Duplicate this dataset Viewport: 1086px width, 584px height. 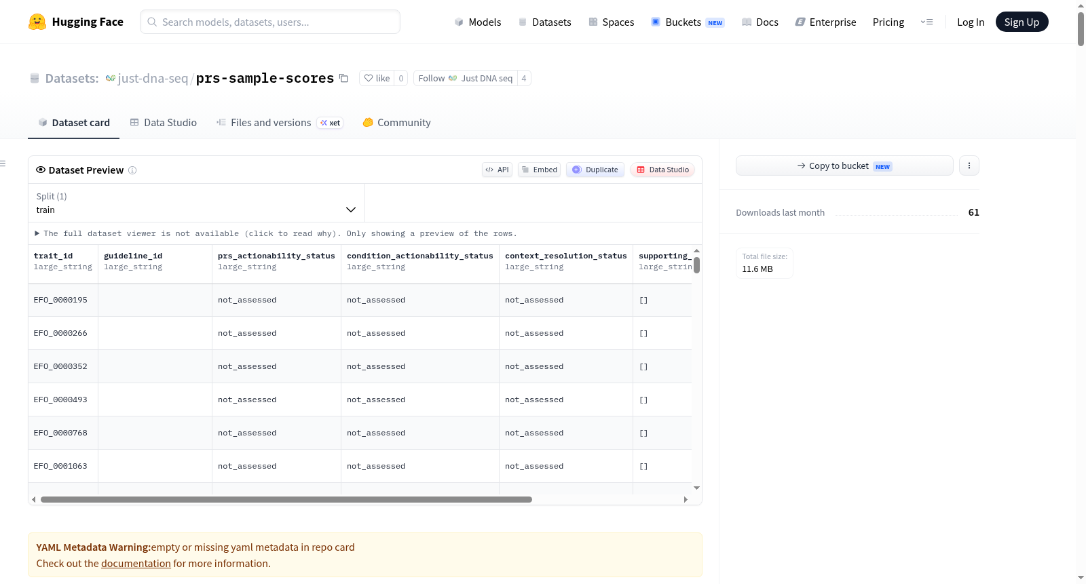click(x=595, y=170)
